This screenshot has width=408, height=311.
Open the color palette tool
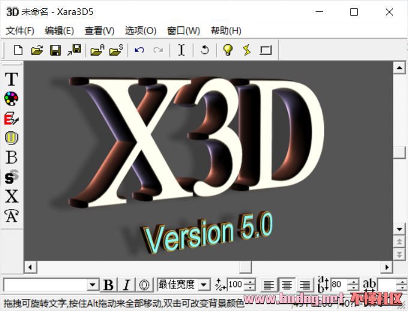pos(11,99)
